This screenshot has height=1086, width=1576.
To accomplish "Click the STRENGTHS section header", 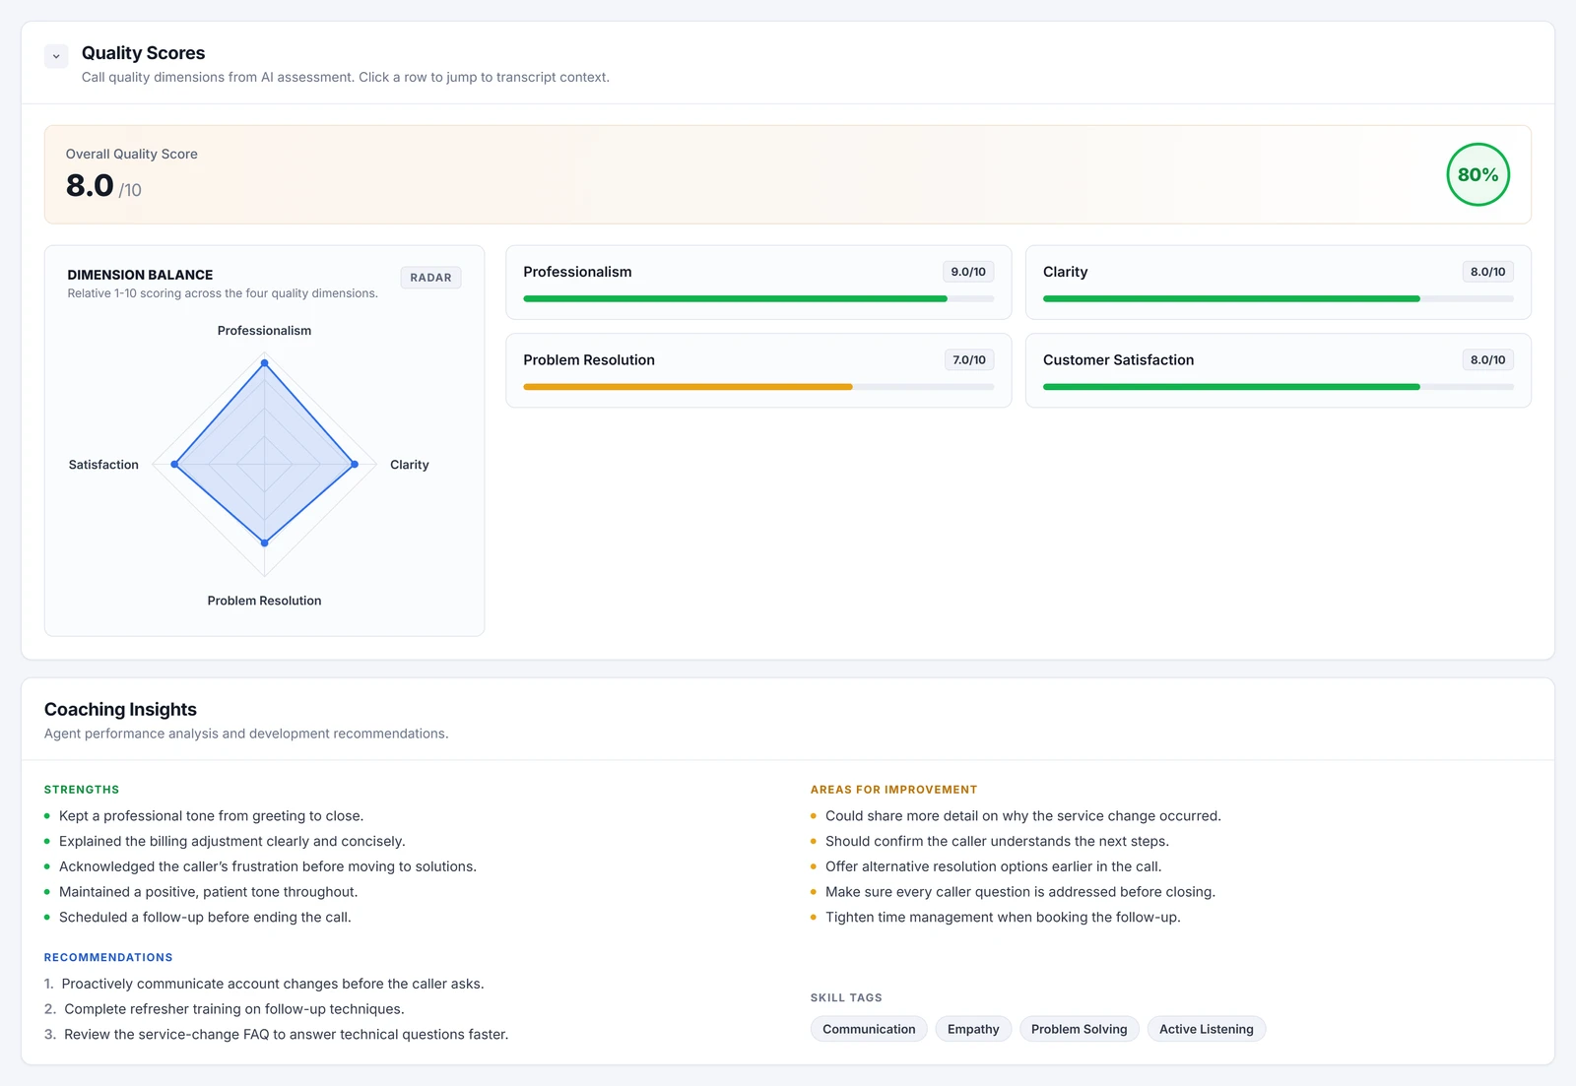I will [82, 790].
